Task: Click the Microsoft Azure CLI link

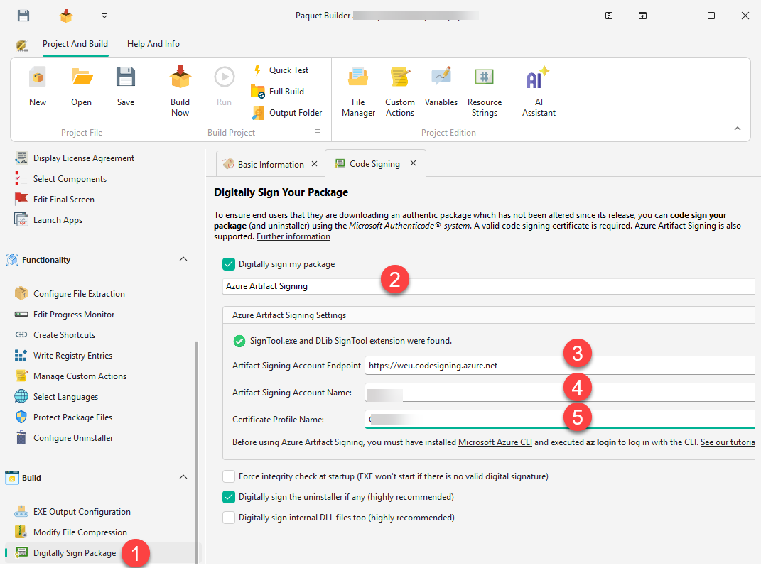Action: click(495, 442)
